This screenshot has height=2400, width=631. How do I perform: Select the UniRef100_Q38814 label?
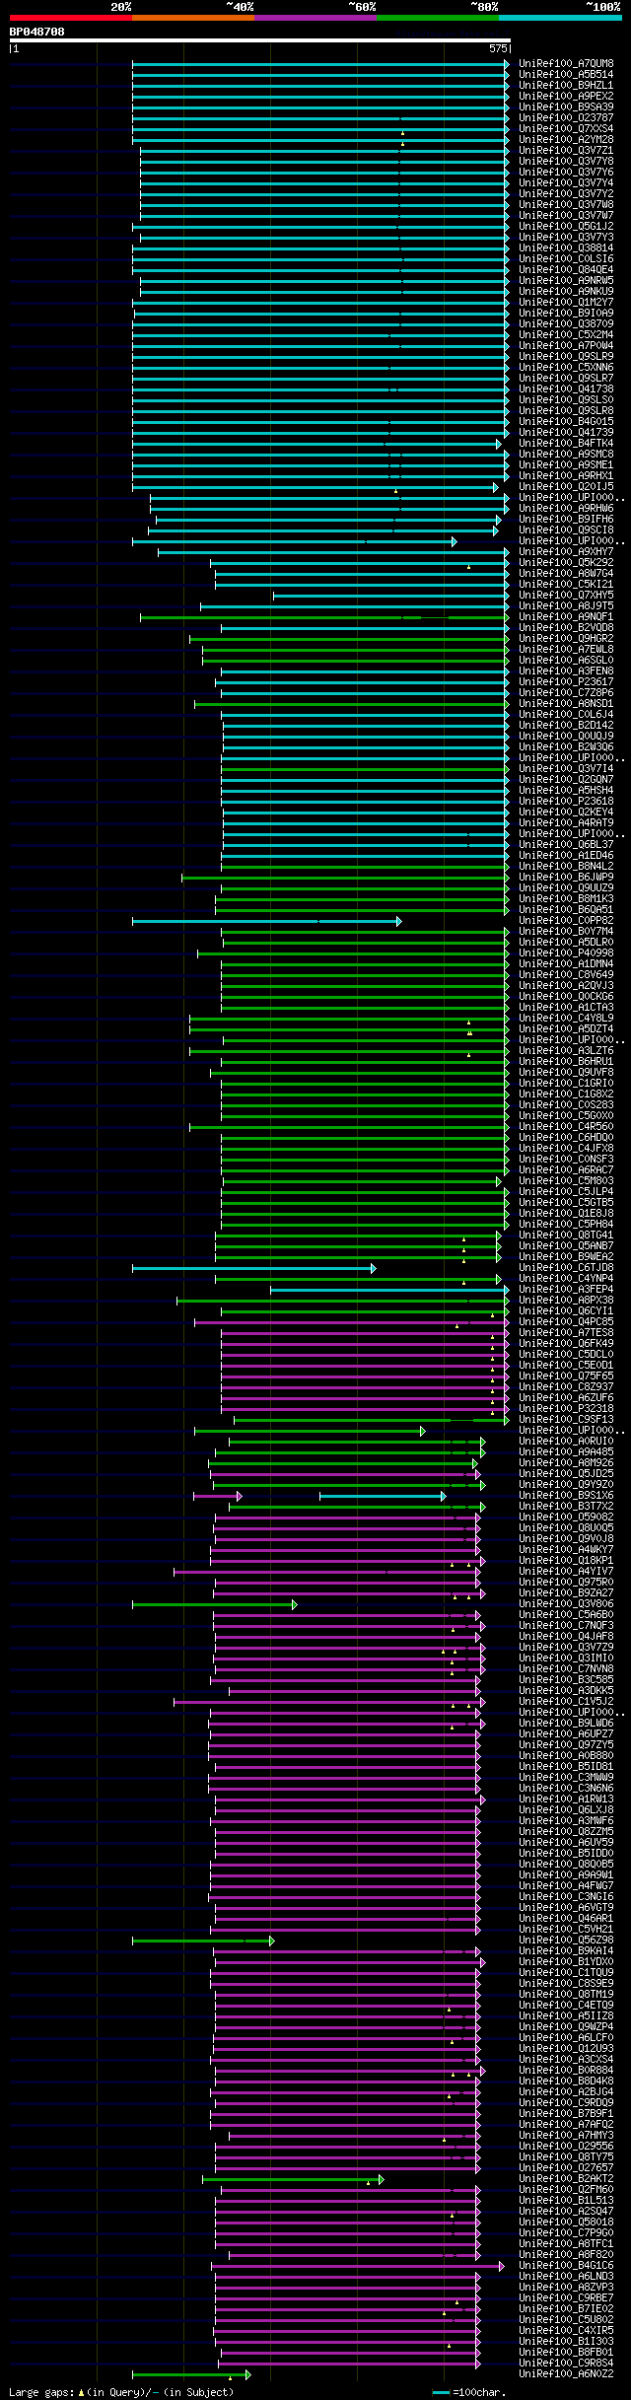pyautogui.click(x=566, y=248)
